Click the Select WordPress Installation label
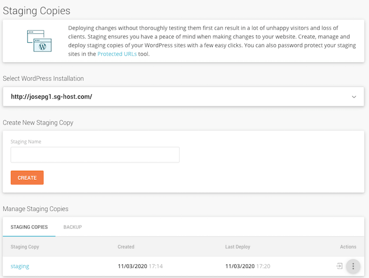 tap(43, 79)
